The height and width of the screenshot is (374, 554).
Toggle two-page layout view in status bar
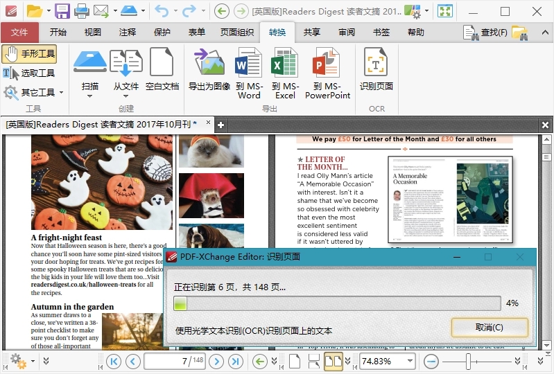pos(334,361)
